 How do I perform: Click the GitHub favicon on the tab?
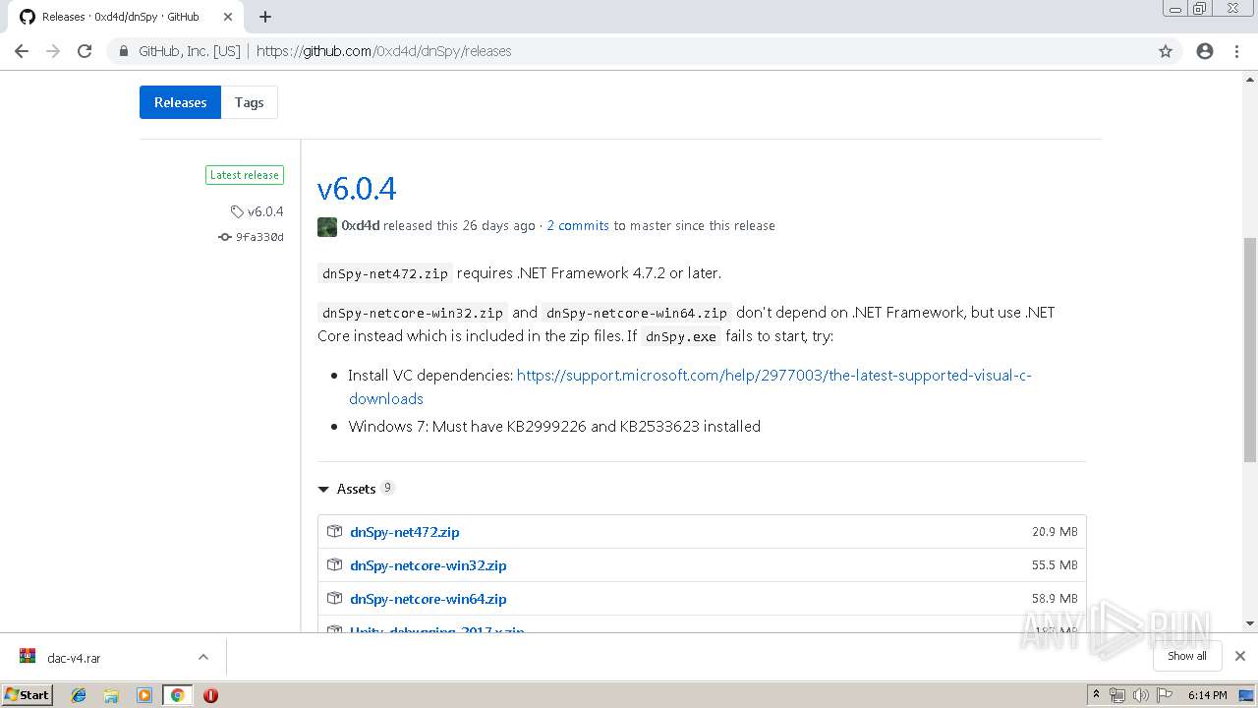tap(27, 17)
